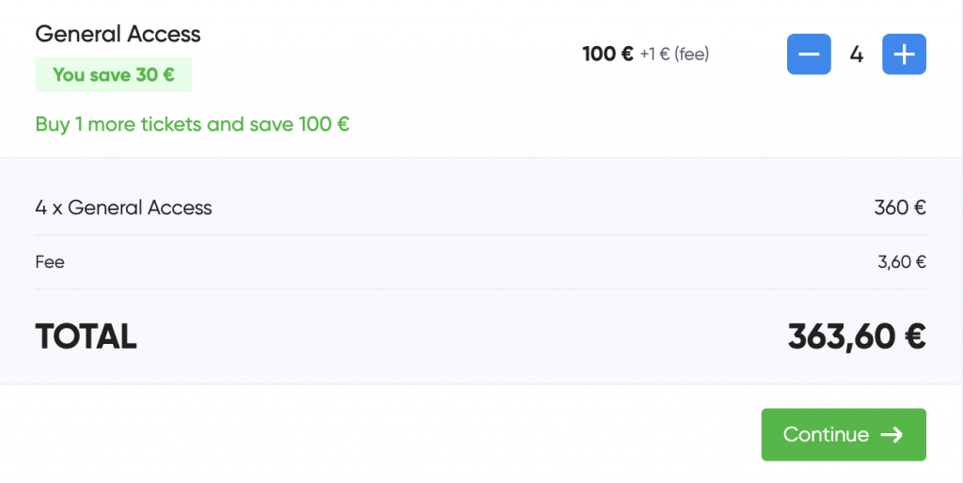The height and width of the screenshot is (483, 963).
Task: Click the bold TOTAL label
Action: [x=86, y=336]
